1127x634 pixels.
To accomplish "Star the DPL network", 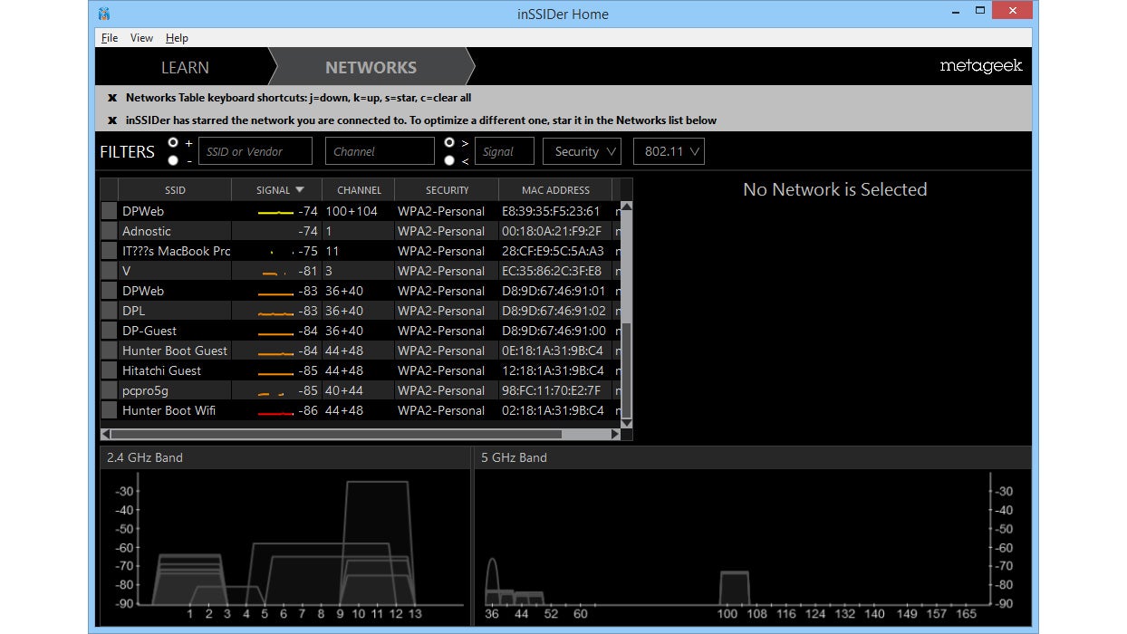I will (109, 311).
